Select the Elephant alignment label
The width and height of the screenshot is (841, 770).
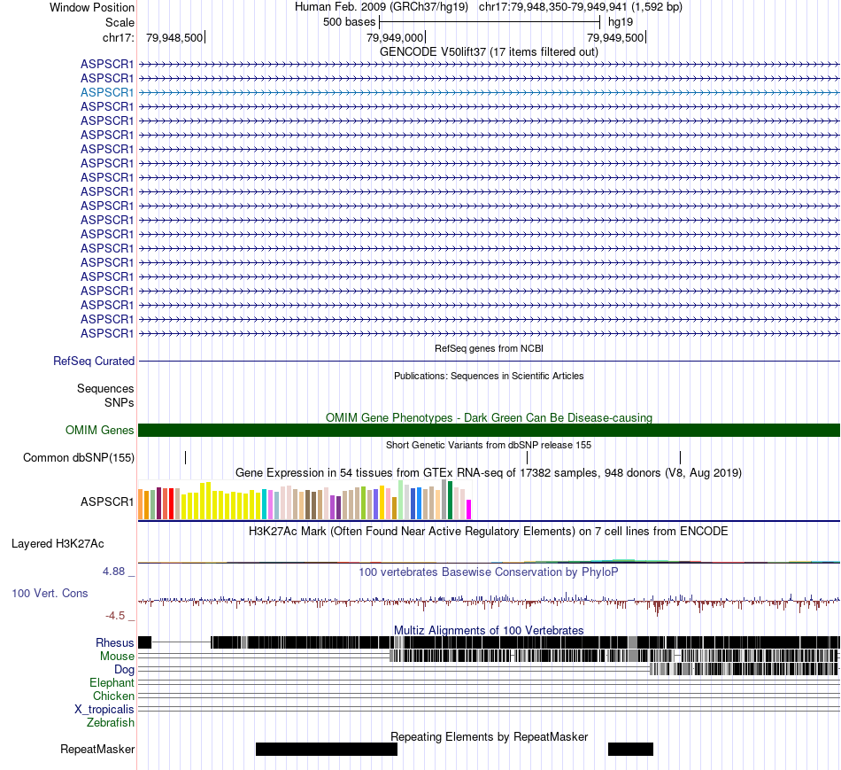pyautogui.click(x=112, y=682)
